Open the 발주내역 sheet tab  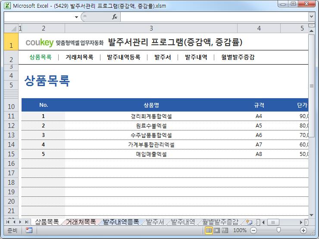[x=183, y=222]
